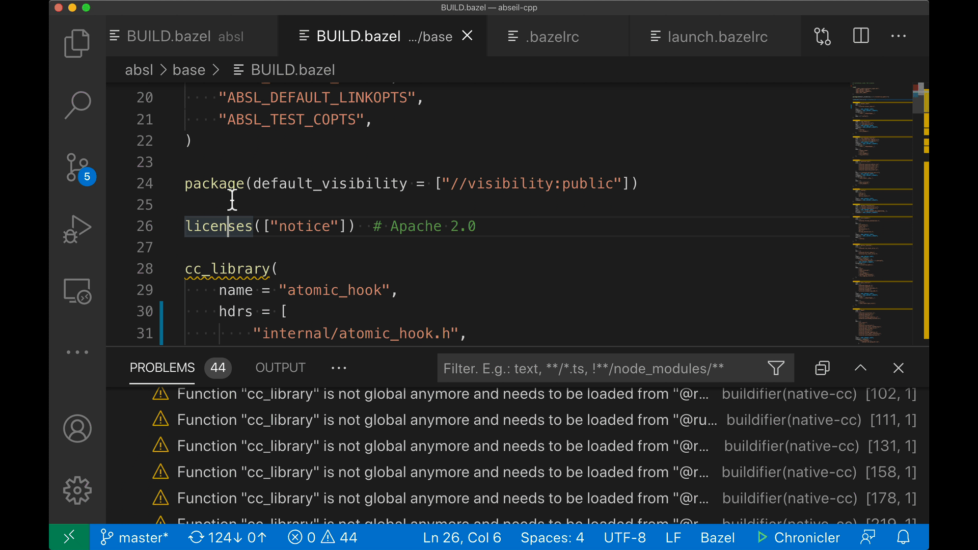
Task: Maximize the panel with chevron up
Action: (x=860, y=368)
